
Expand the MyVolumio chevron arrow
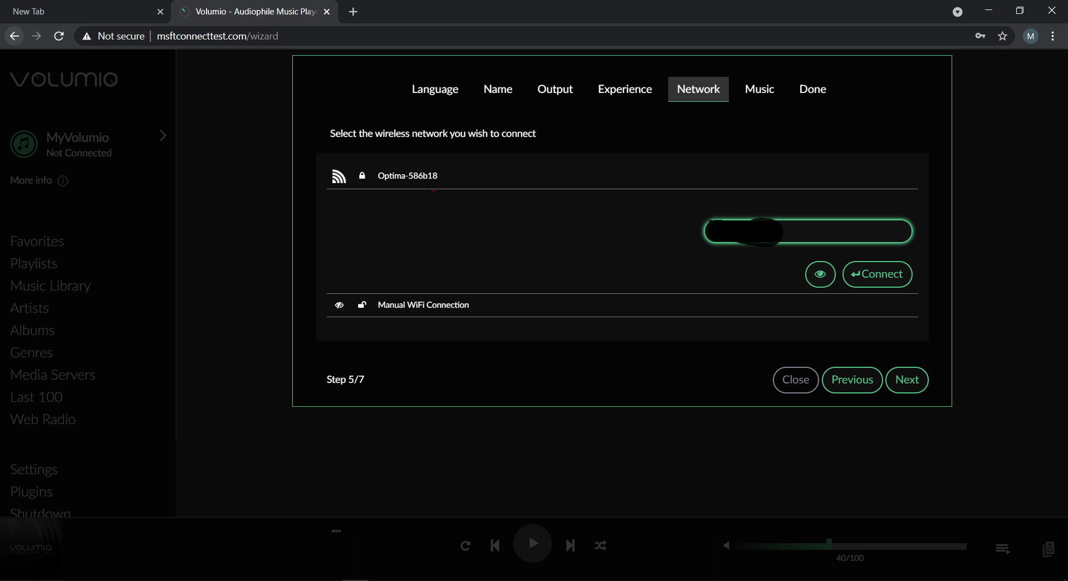coord(163,136)
